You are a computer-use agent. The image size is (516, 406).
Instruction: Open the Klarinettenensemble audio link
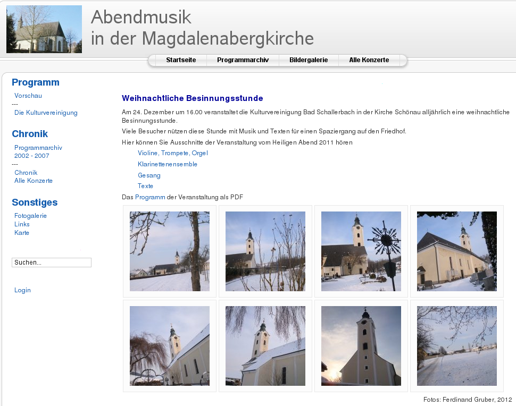[168, 164]
